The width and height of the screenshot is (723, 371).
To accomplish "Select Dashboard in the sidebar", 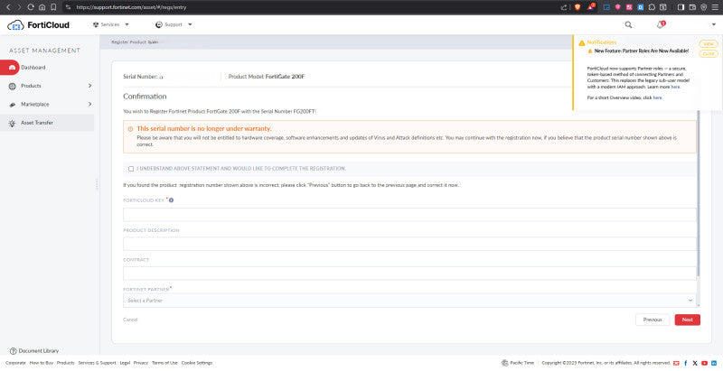I will [33, 68].
